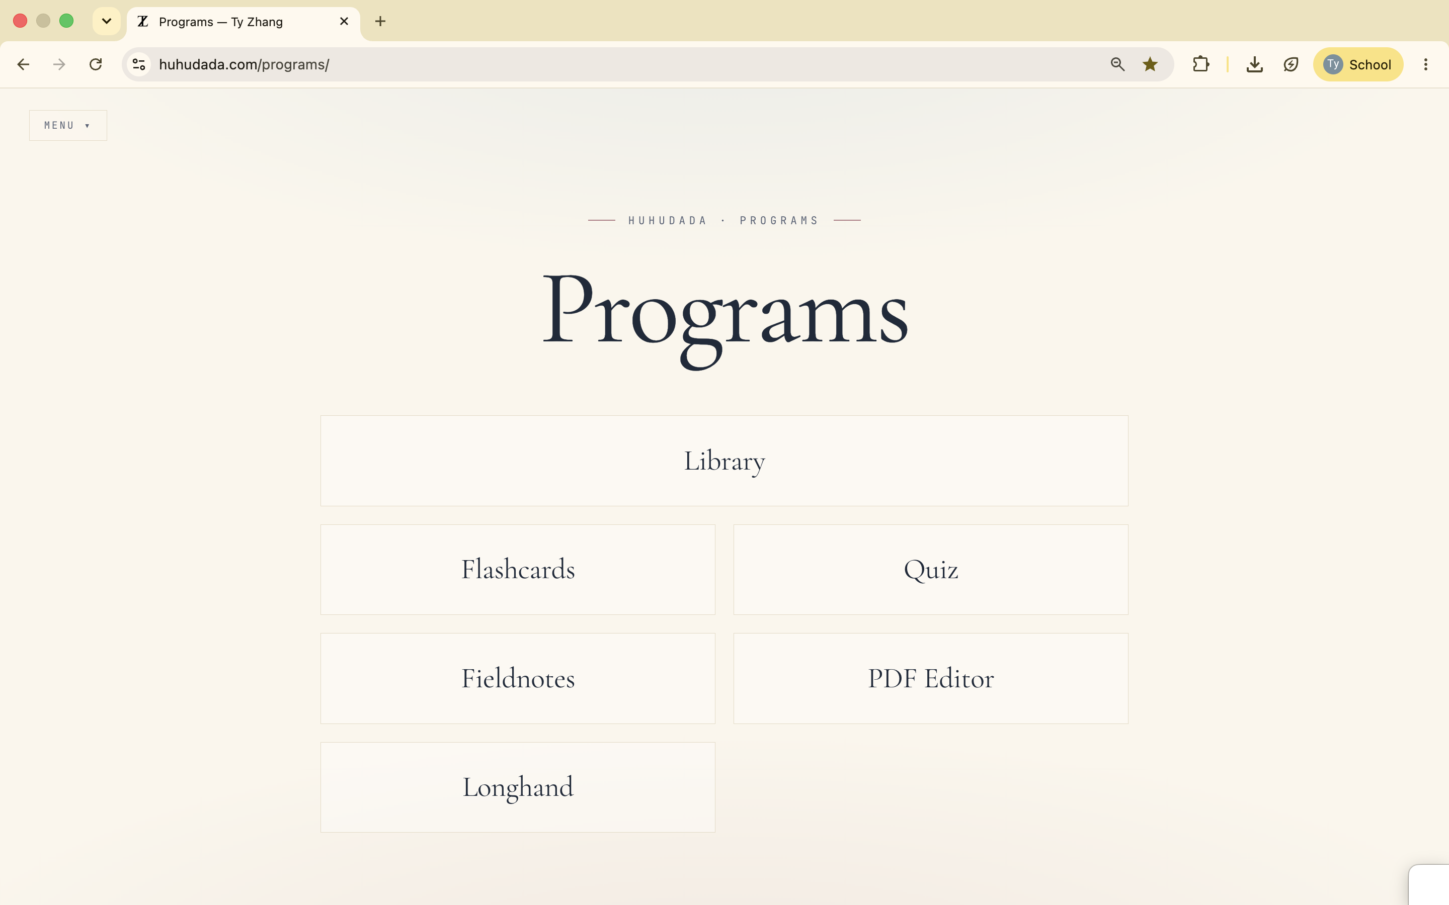Image resolution: width=1449 pixels, height=905 pixels.
Task: Toggle the bookmark star for this page
Action: [1150, 65]
